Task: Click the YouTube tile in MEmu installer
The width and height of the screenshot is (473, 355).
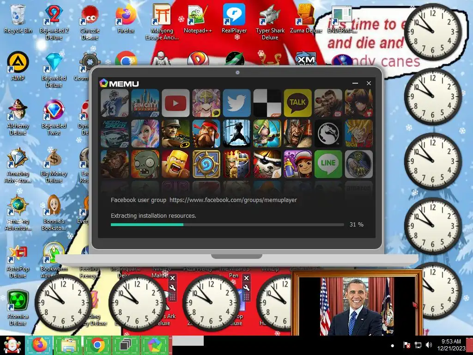Action: 176,103
